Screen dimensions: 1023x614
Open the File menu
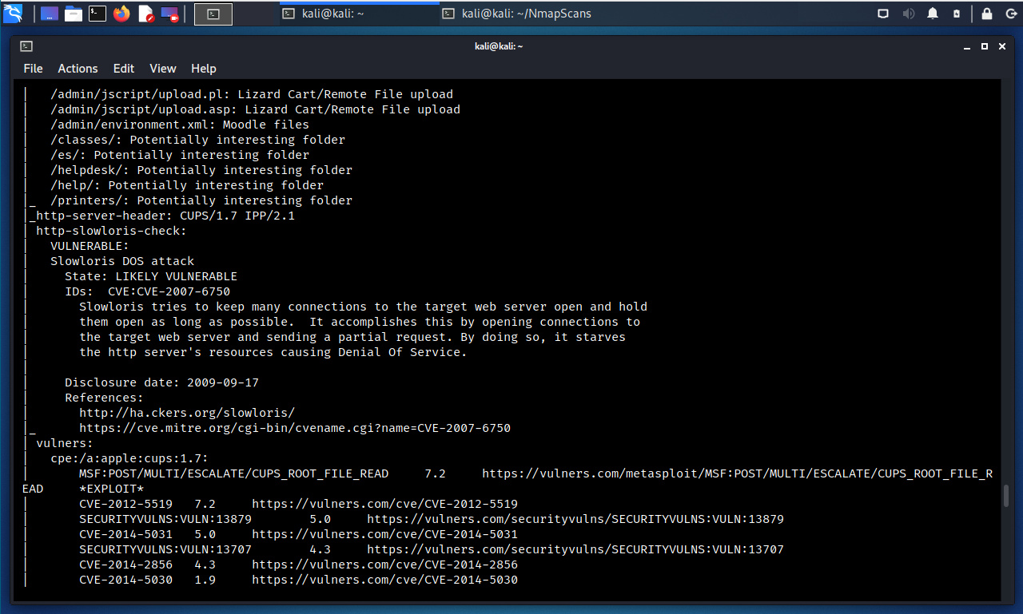point(33,69)
